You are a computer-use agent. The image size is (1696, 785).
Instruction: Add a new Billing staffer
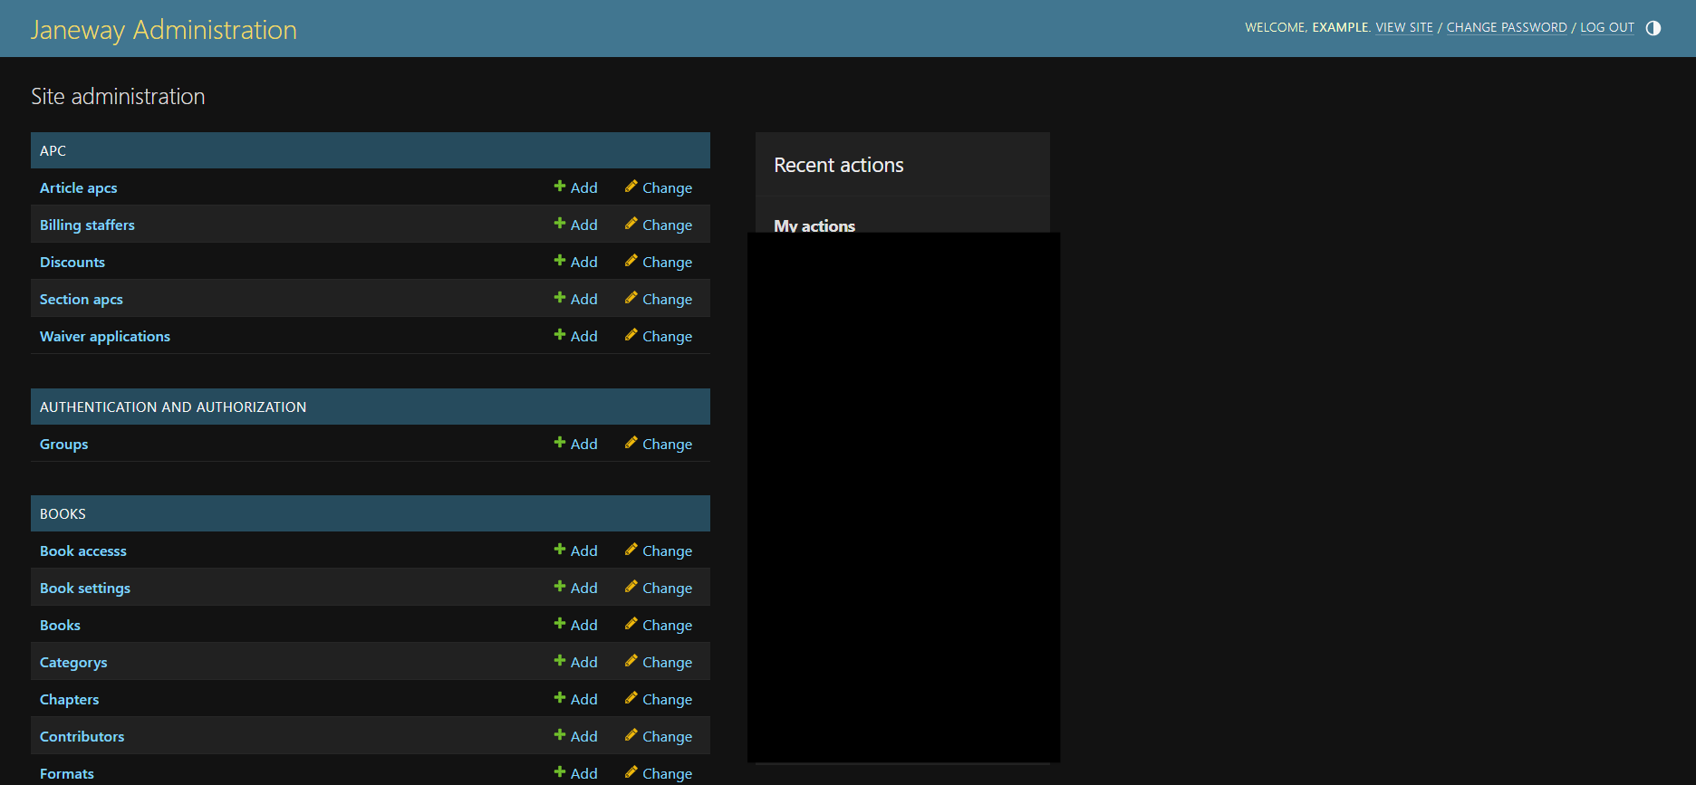pos(576,225)
